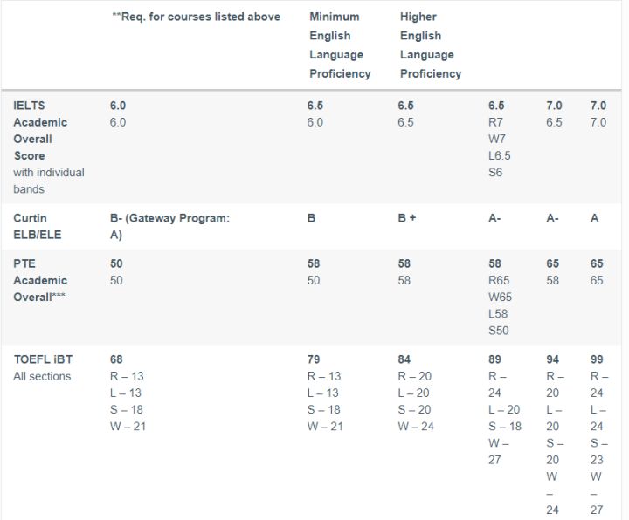The width and height of the screenshot is (629, 520).
Task: Select the Curtin ELB/ELE row label
Action: click(43, 226)
